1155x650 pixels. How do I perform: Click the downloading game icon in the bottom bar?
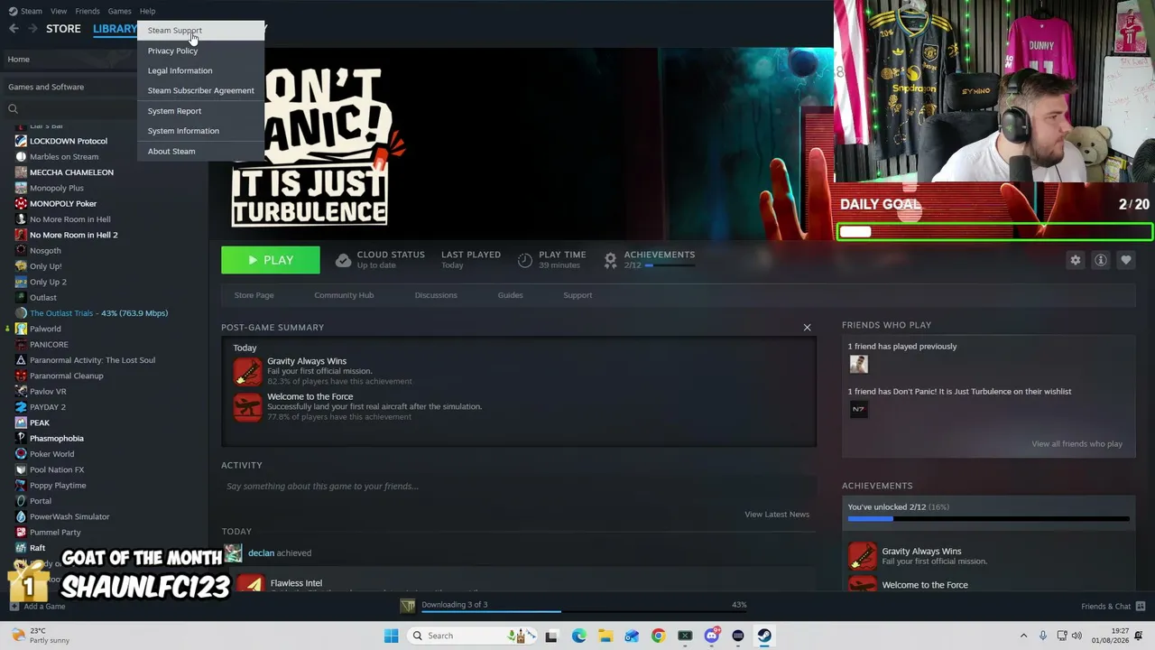408,606
